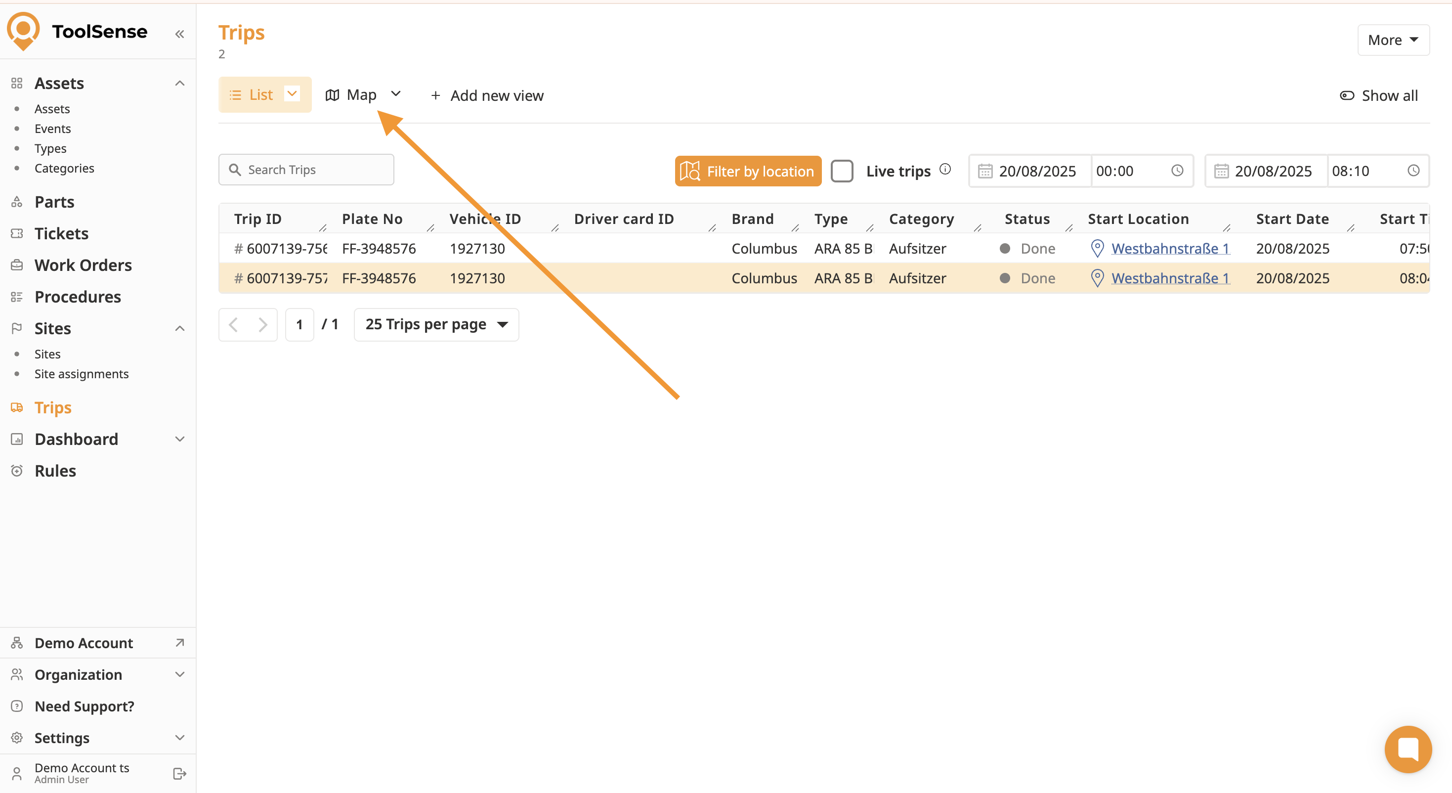Image resolution: width=1452 pixels, height=793 pixels.
Task: Toggle the Show all switch
Action: [1347, 95]
